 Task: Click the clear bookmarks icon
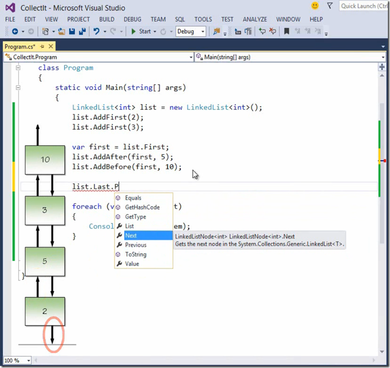(318, 32)
